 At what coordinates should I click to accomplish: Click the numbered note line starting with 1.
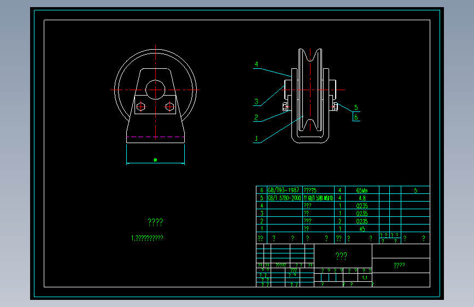click(x=147, y=238)
